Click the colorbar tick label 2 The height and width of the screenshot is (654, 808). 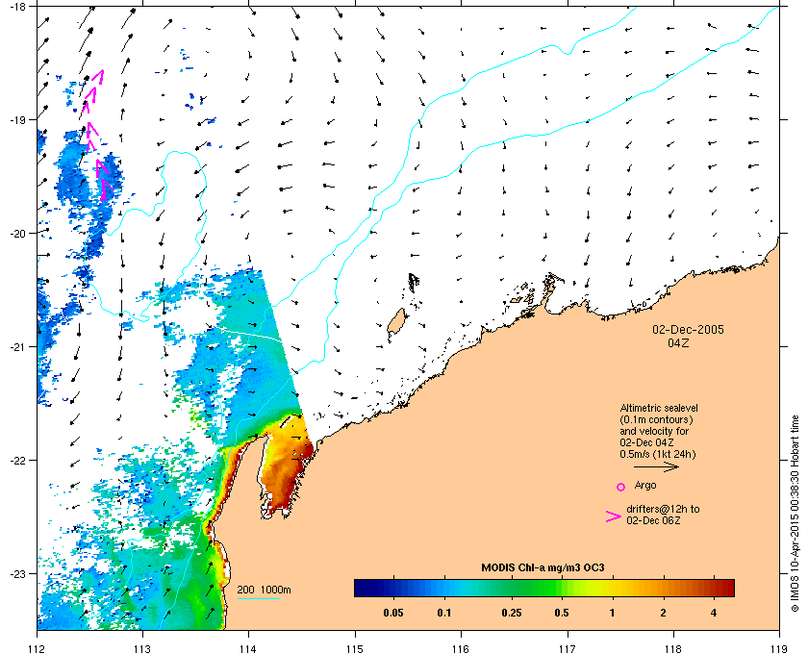pyautogui.click(x=663, y=614)
